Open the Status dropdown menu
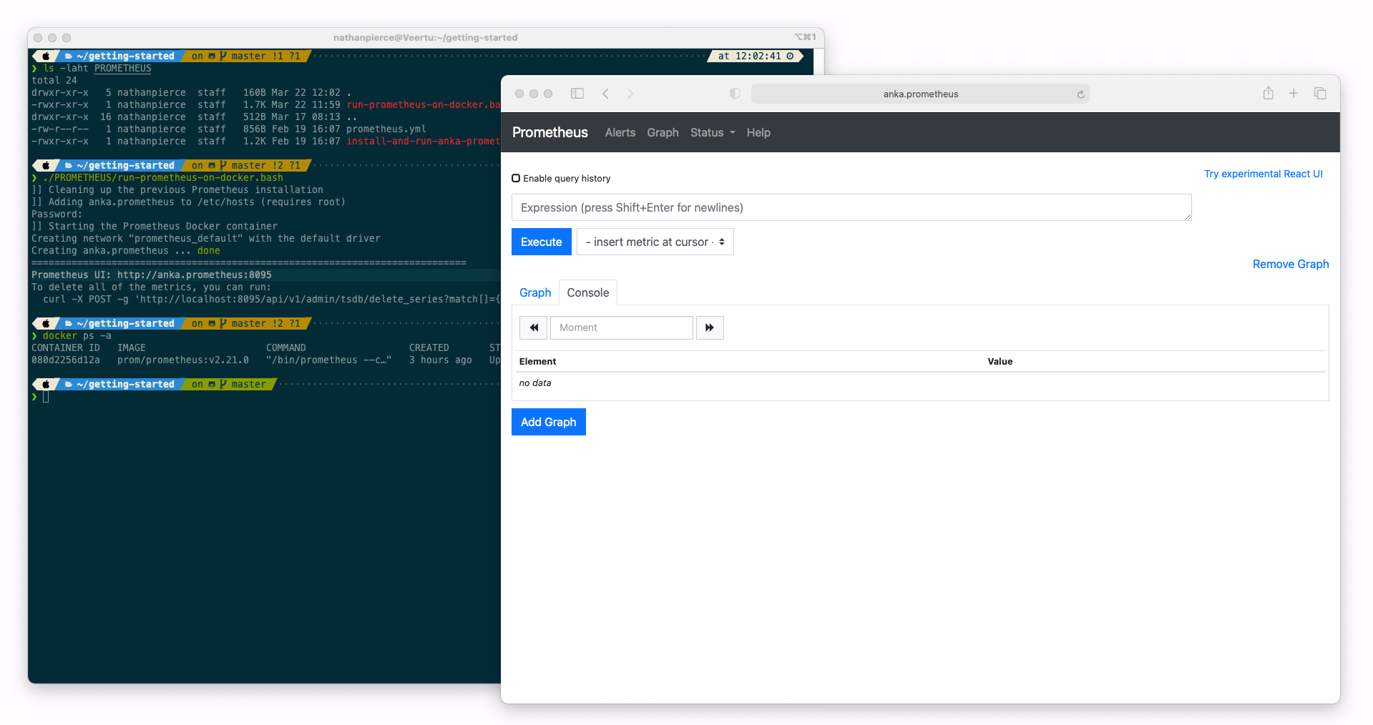 [711, 132]
